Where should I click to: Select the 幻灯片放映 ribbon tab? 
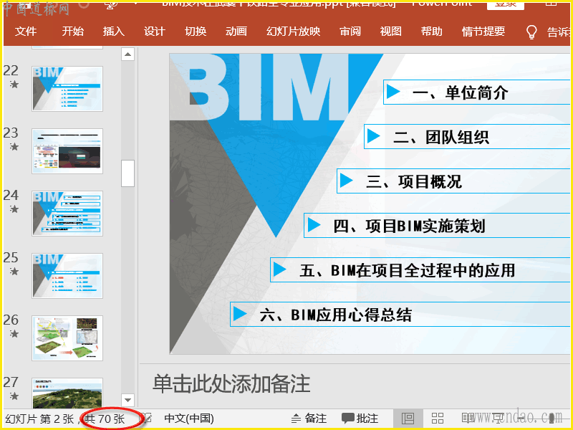click(x=293, y=32)
